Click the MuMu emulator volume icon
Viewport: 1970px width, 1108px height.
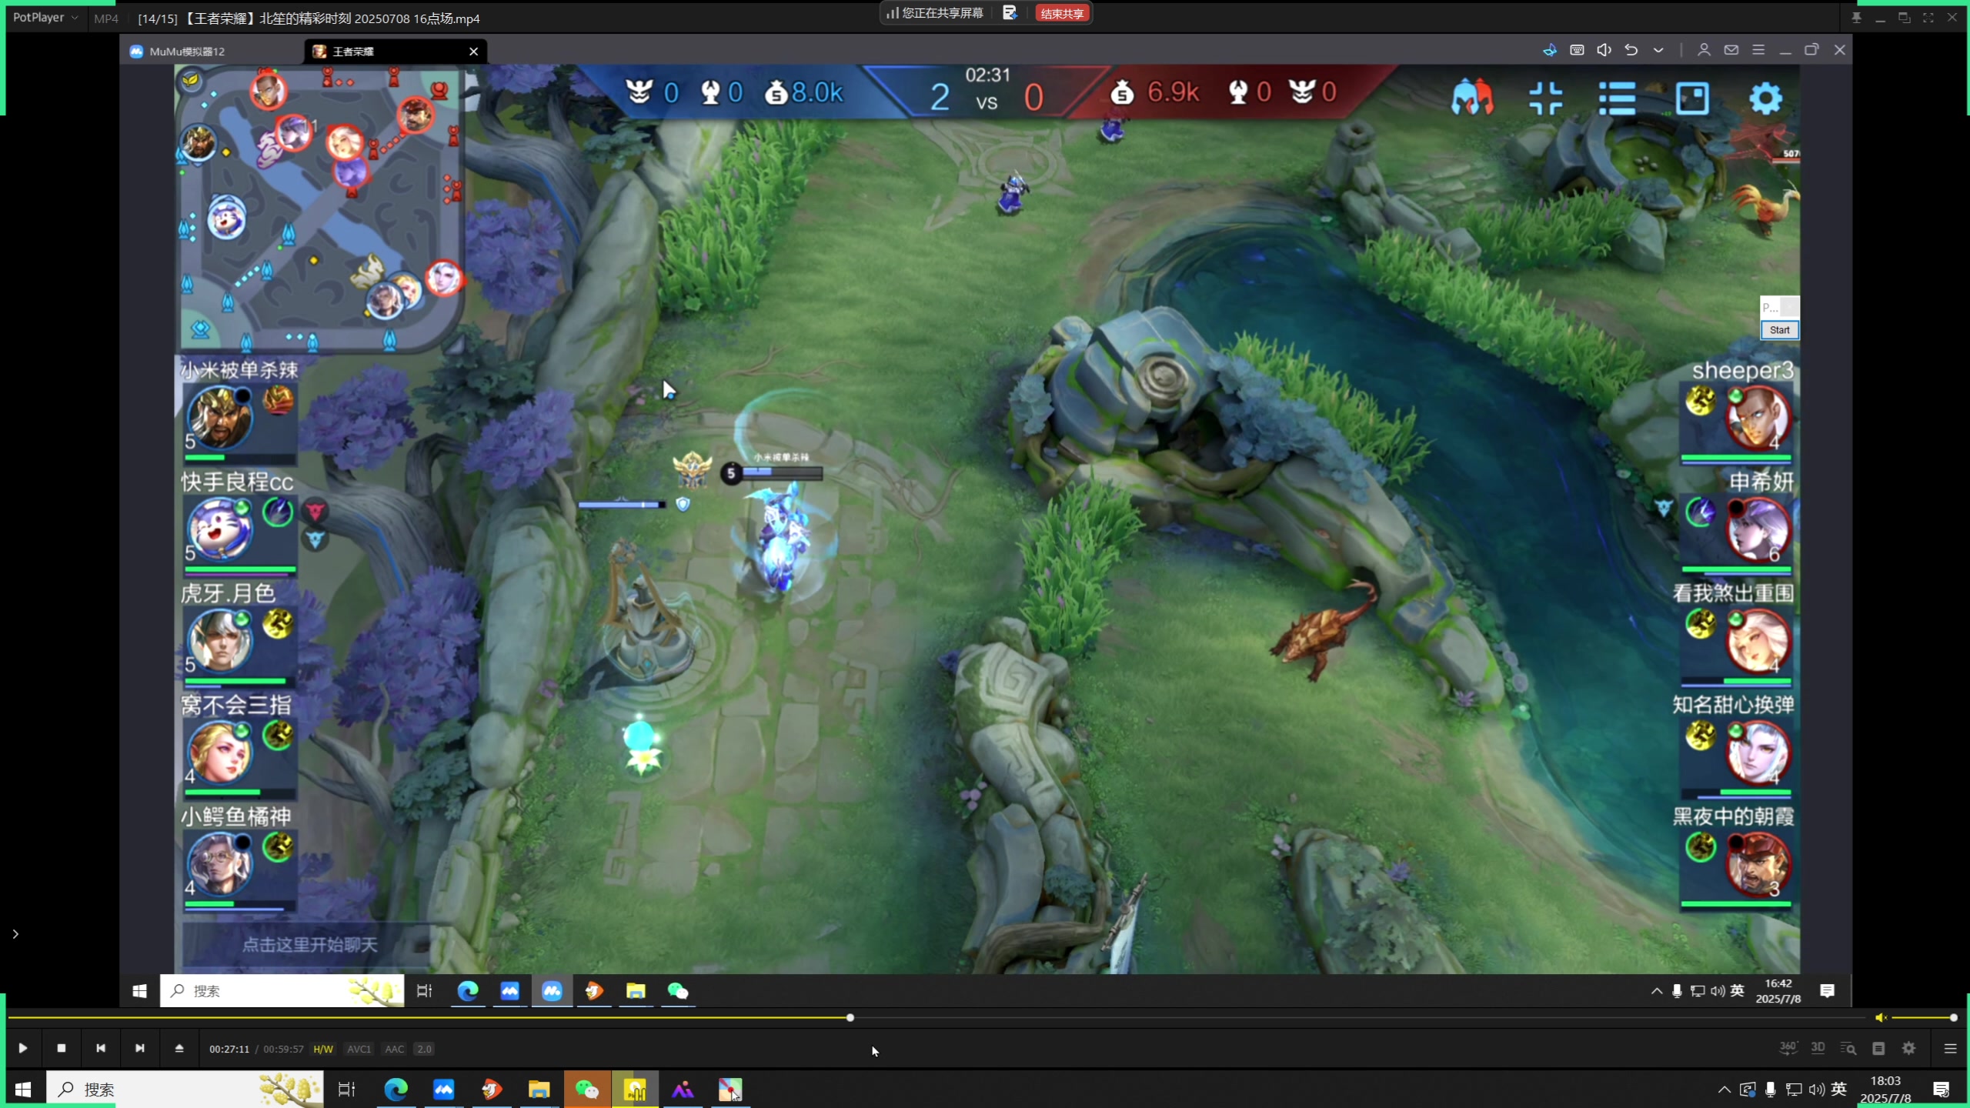1604,50
